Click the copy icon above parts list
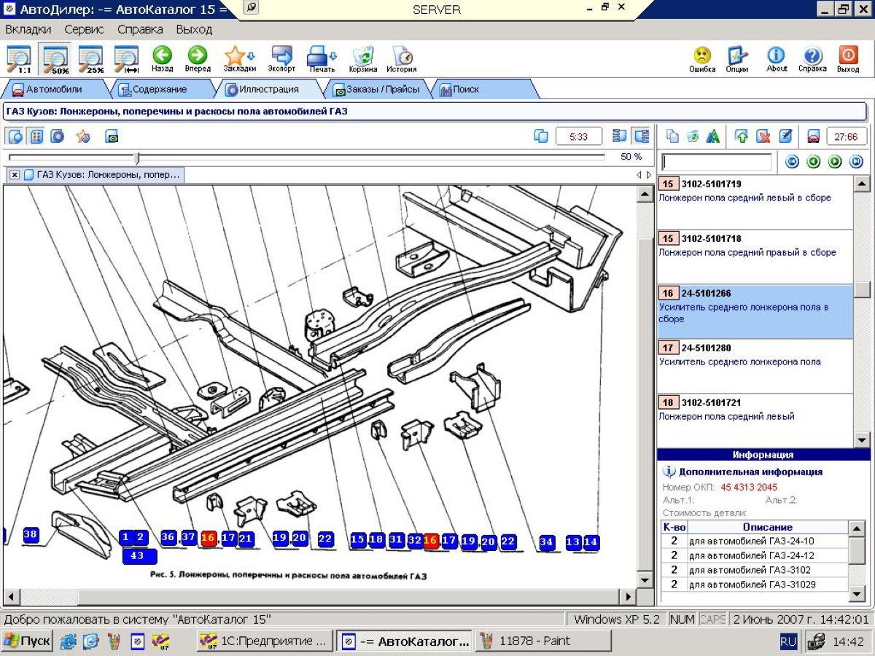 (x=673, y=136)
